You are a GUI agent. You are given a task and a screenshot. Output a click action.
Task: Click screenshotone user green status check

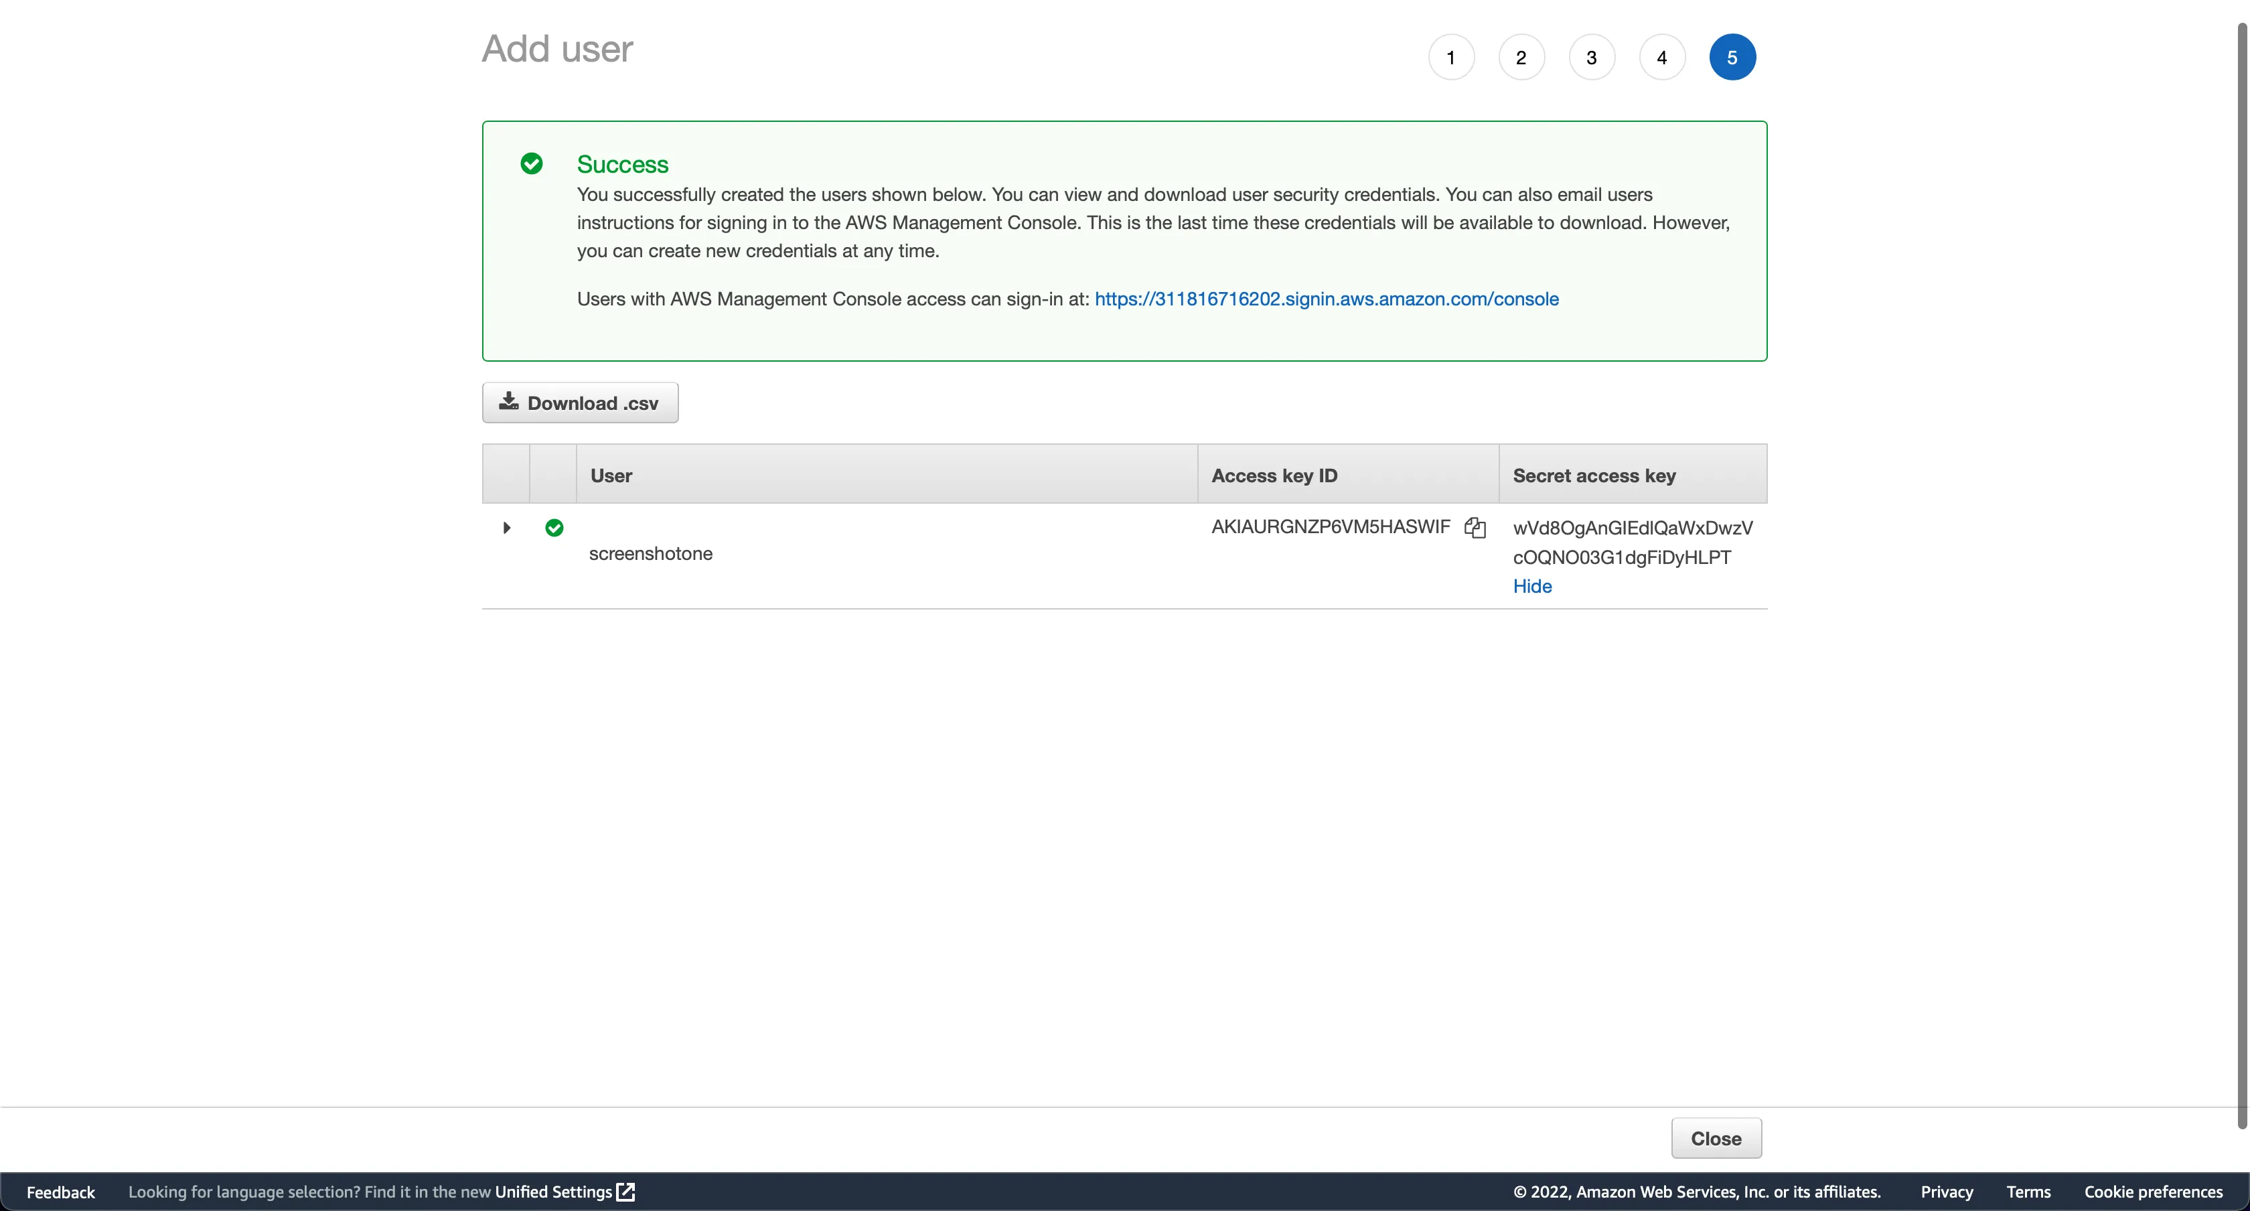coord(554,528)
